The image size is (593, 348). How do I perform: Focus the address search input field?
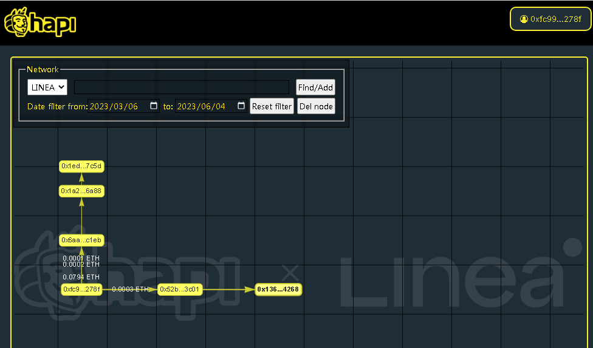182,87
